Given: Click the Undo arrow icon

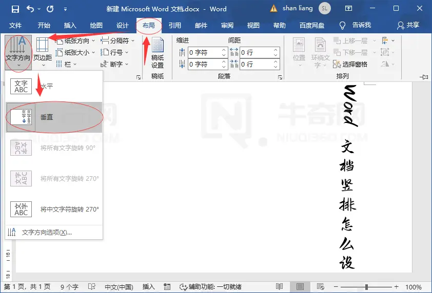Looking at the screenshot, I should [x=30, y=9].
